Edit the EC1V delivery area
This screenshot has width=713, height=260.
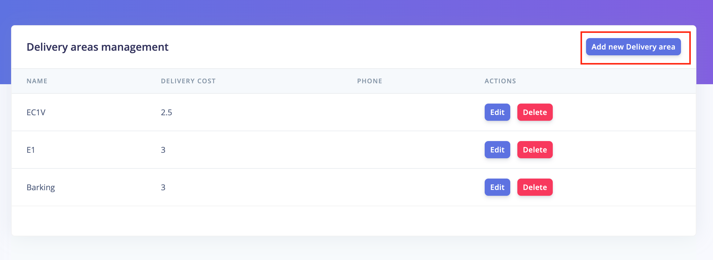497,112
